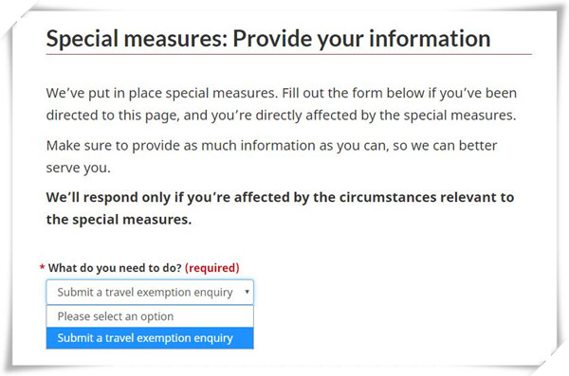This screenshot has height=376, width=569.
Task: Click the red '(required)' indicator text
Action: pos(211,268)
